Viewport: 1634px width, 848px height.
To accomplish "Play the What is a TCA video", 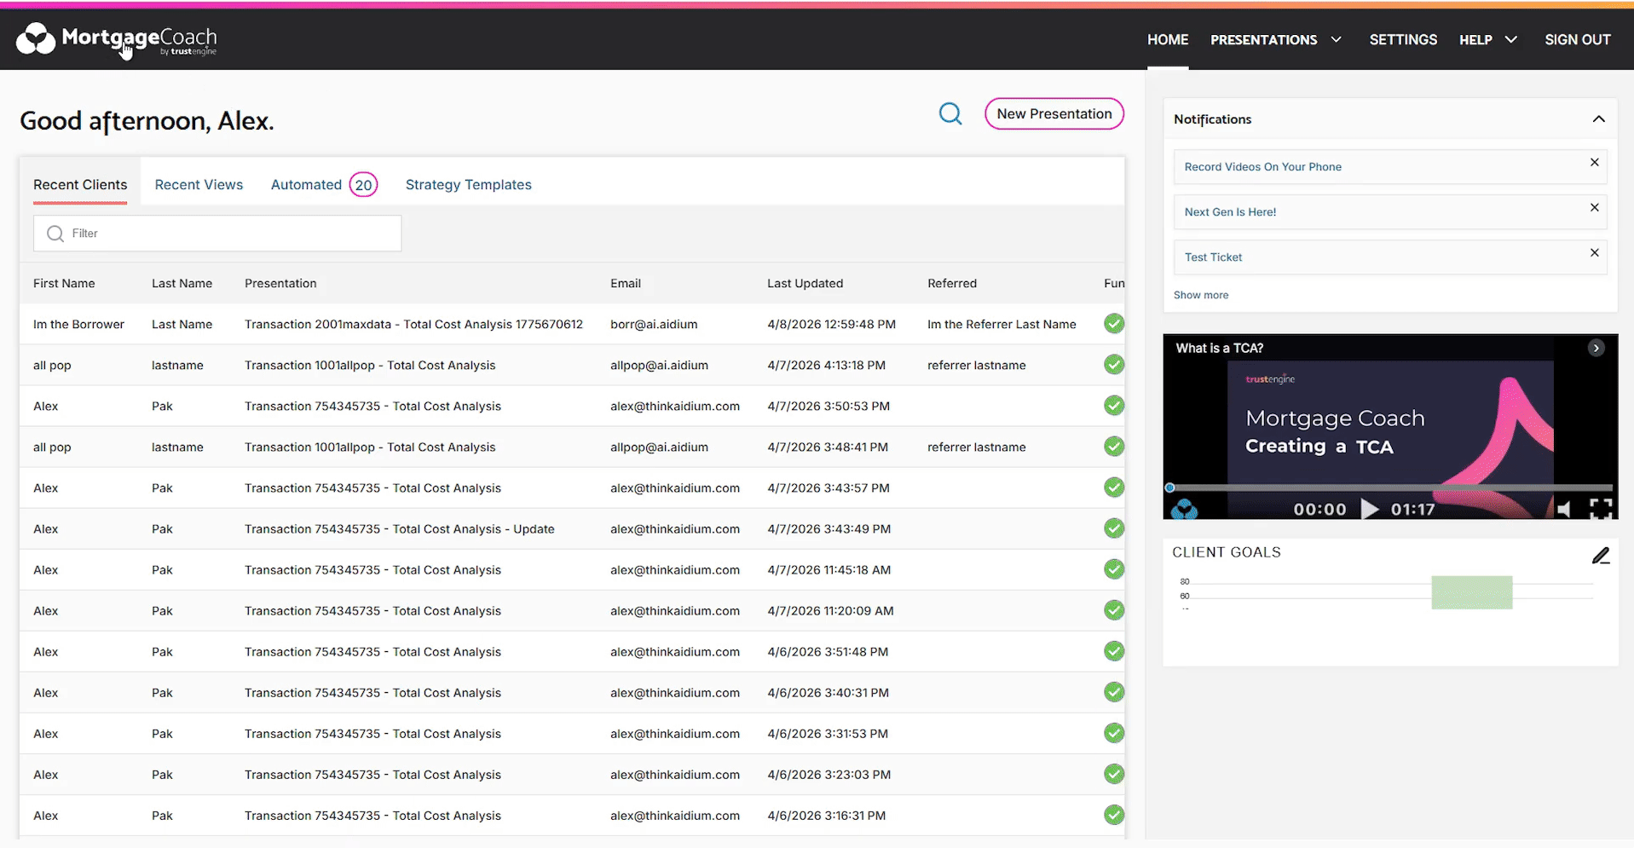I will 1369,509.
